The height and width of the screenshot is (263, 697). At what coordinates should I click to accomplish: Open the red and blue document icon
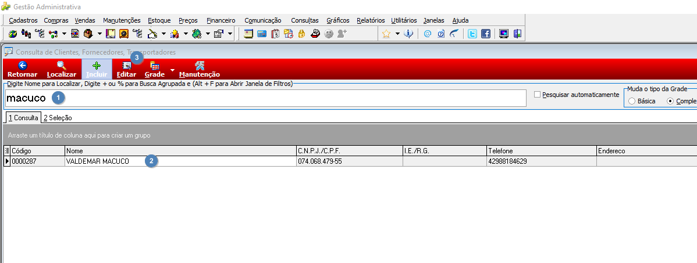pyautogui.click(x=75, y=34)
